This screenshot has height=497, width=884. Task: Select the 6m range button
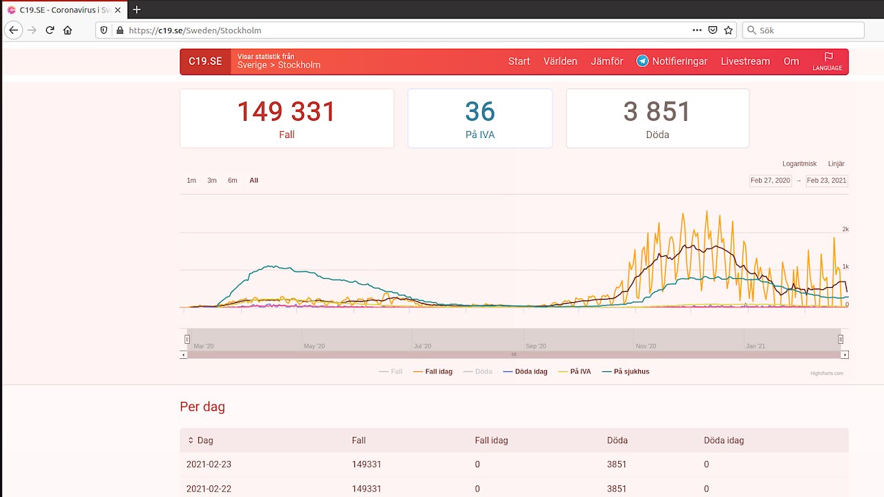coord(233,180)
